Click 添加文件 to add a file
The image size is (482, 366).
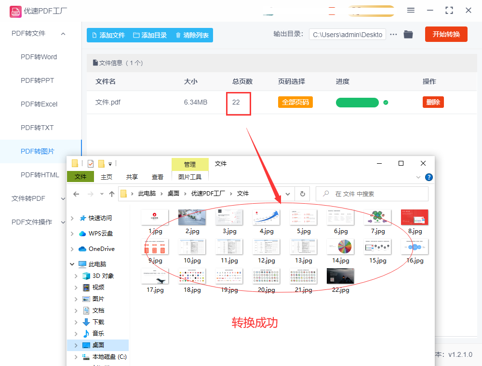pyautogui.click(x=108, y=35)
